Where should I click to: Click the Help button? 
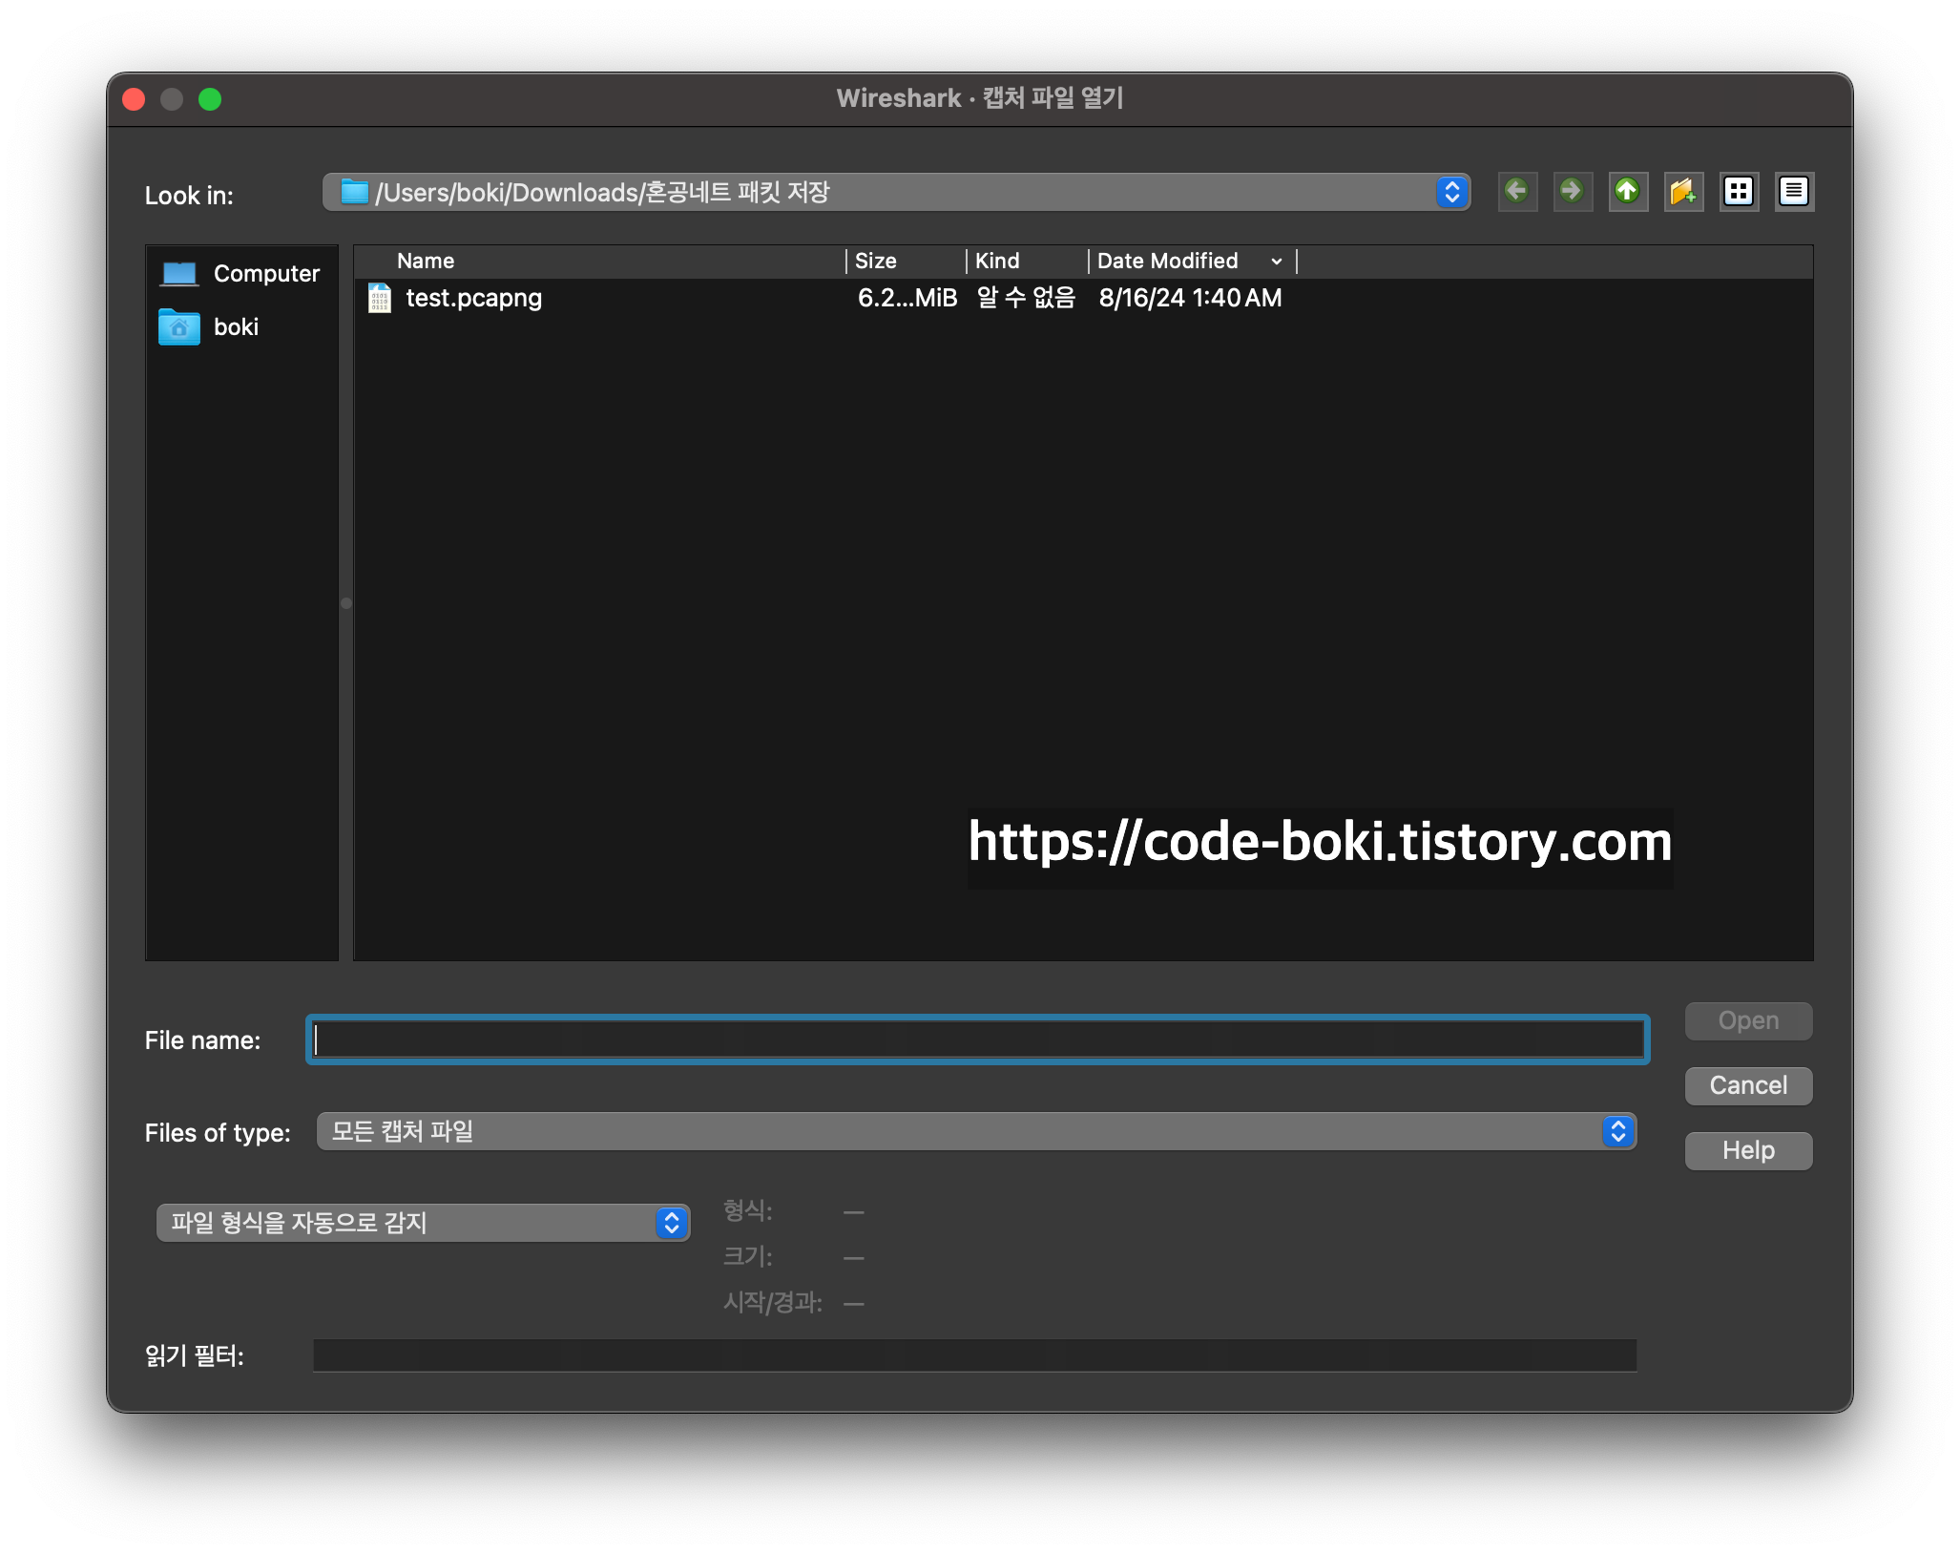click(x=1747, y=1150)
